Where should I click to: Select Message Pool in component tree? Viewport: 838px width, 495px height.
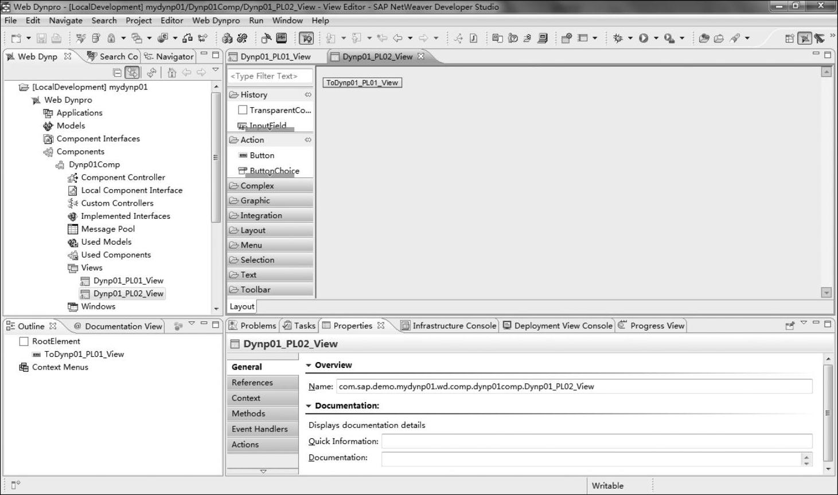[107, 229]
